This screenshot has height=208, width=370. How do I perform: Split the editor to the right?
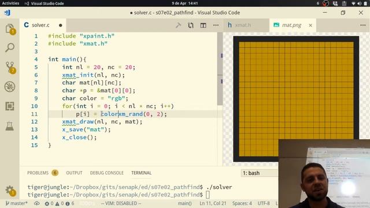[x=203, y=25]
